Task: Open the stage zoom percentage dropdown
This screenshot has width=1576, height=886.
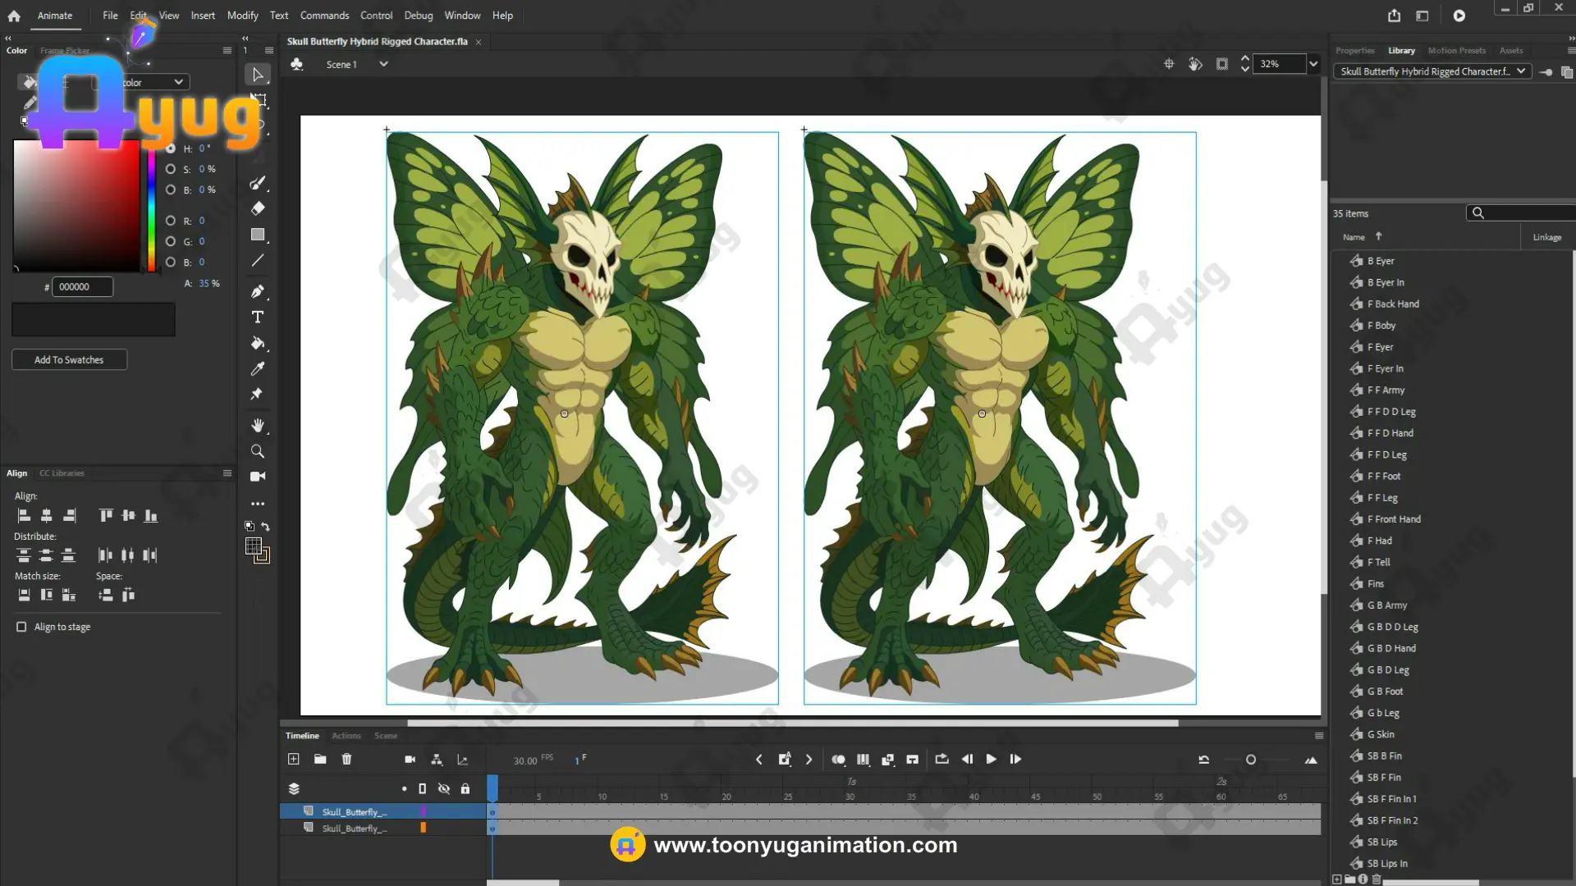Action: (1313, 64)
